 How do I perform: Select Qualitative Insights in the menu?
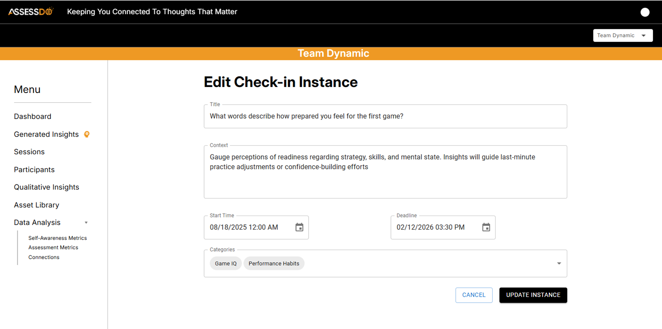click(47, 187)
